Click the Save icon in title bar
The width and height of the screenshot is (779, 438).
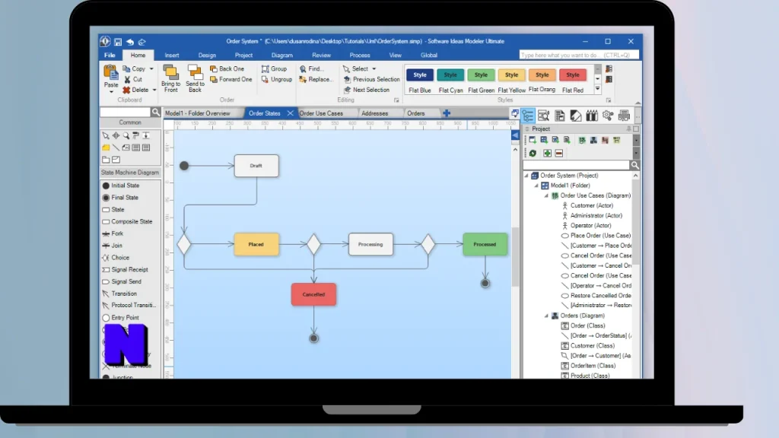118,42
